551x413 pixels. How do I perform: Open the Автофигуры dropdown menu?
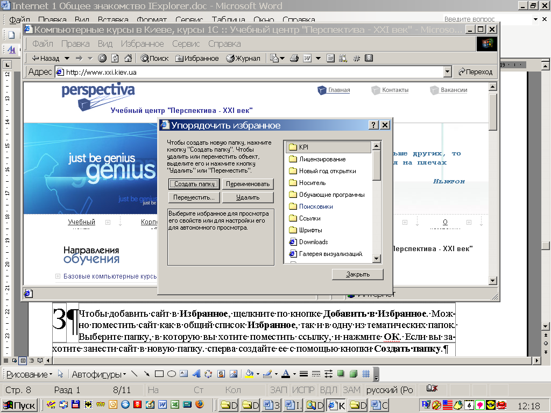point(99,374)
